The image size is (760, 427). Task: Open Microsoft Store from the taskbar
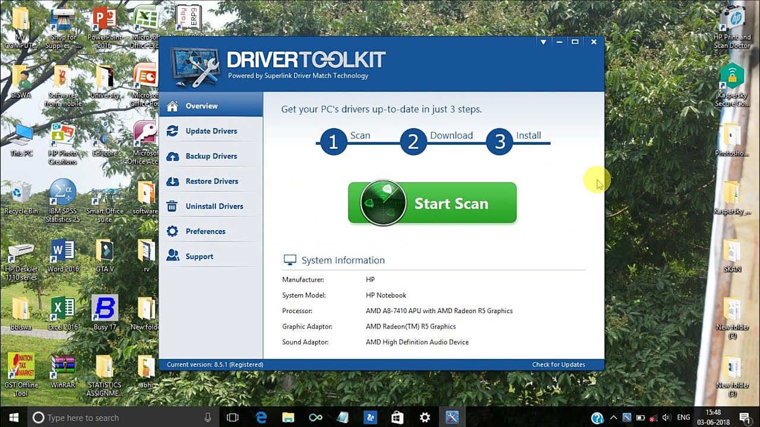pos(397,418)
